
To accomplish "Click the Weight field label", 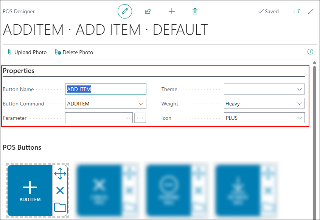I will pyautogui.click(x=169, y=104).
